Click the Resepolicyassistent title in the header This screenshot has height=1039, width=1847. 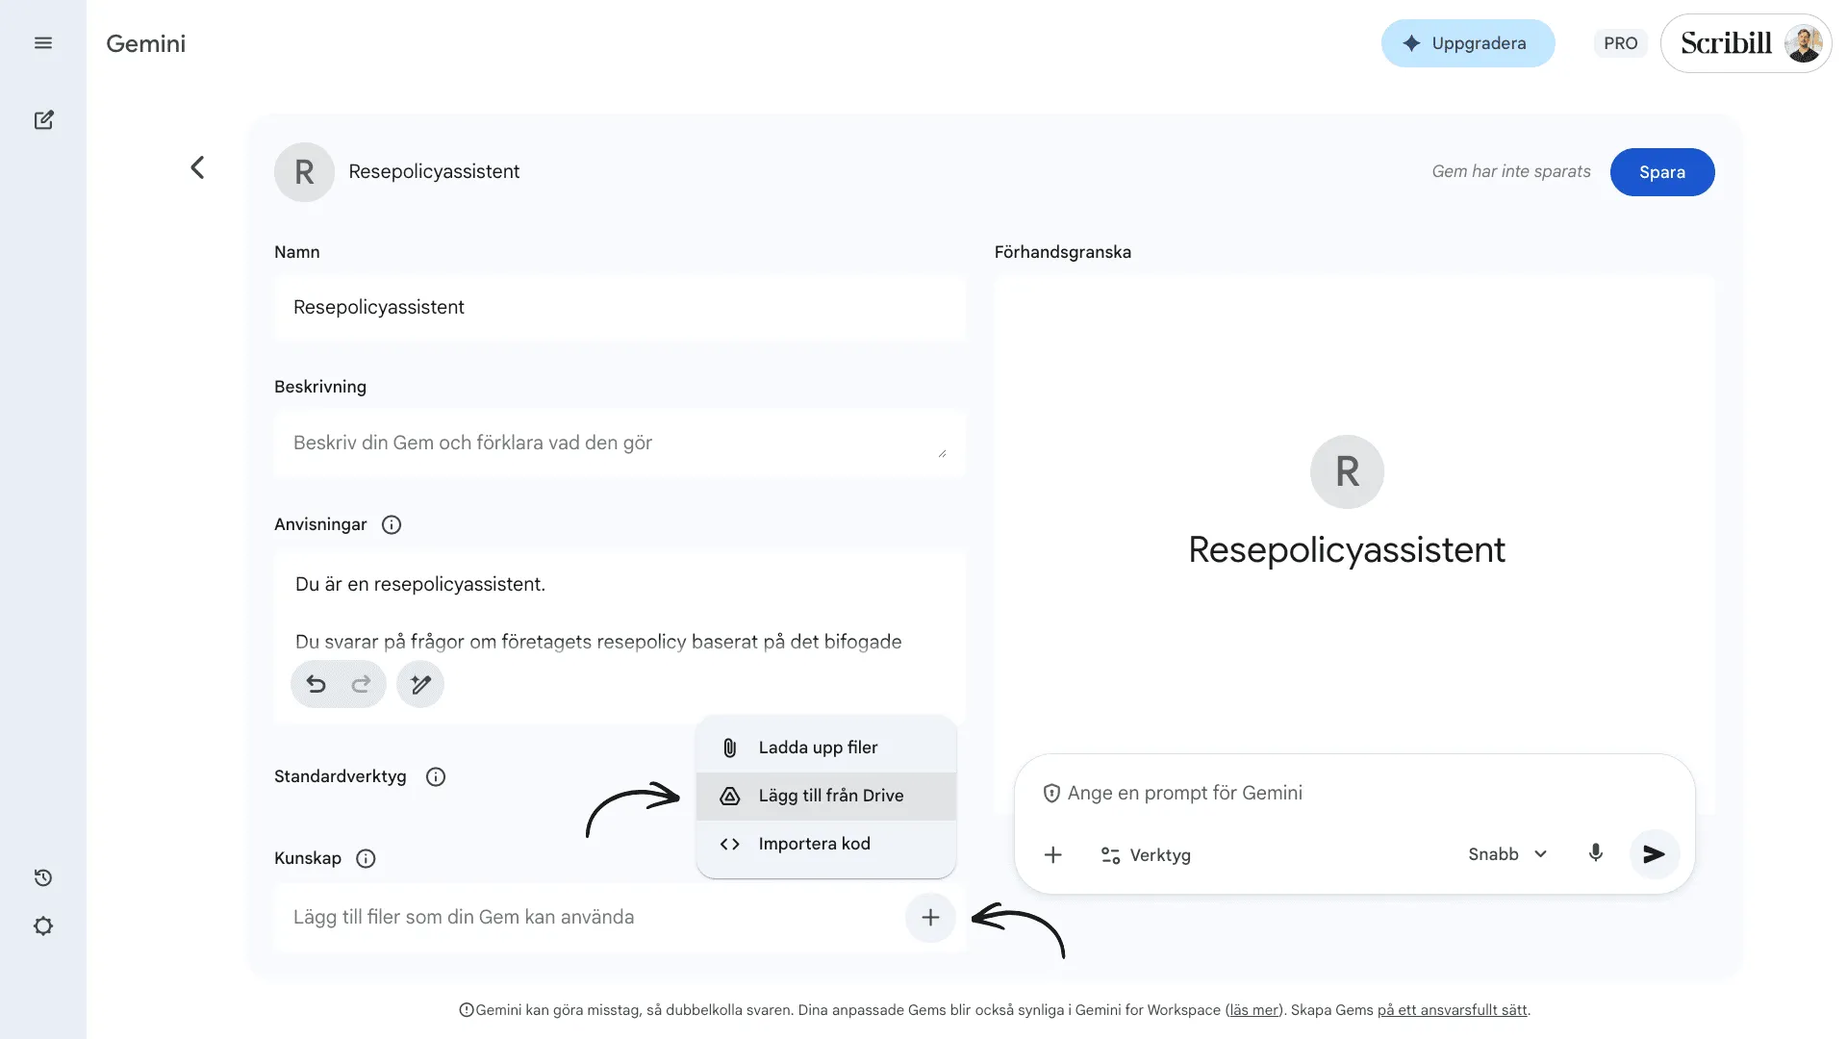pos(434,171)
